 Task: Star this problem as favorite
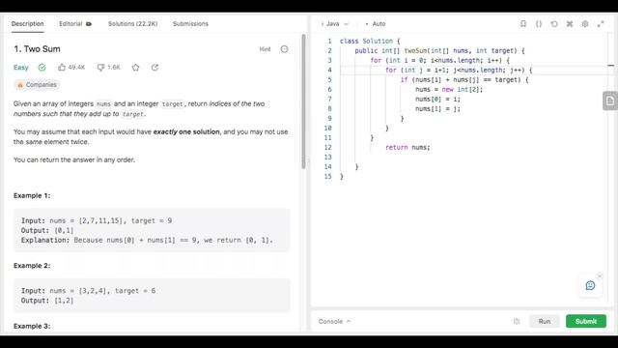tap(135, 68)
